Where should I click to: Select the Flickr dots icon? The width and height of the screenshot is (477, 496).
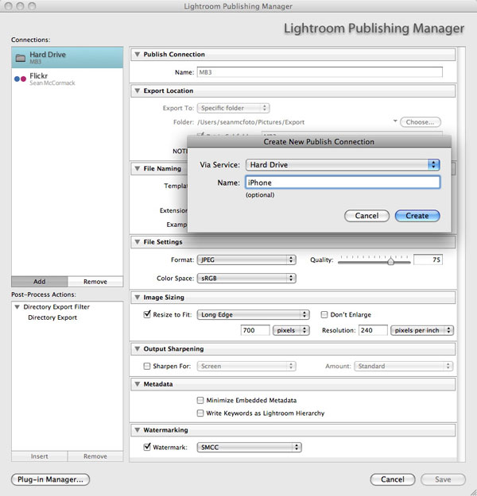point(20,79)
